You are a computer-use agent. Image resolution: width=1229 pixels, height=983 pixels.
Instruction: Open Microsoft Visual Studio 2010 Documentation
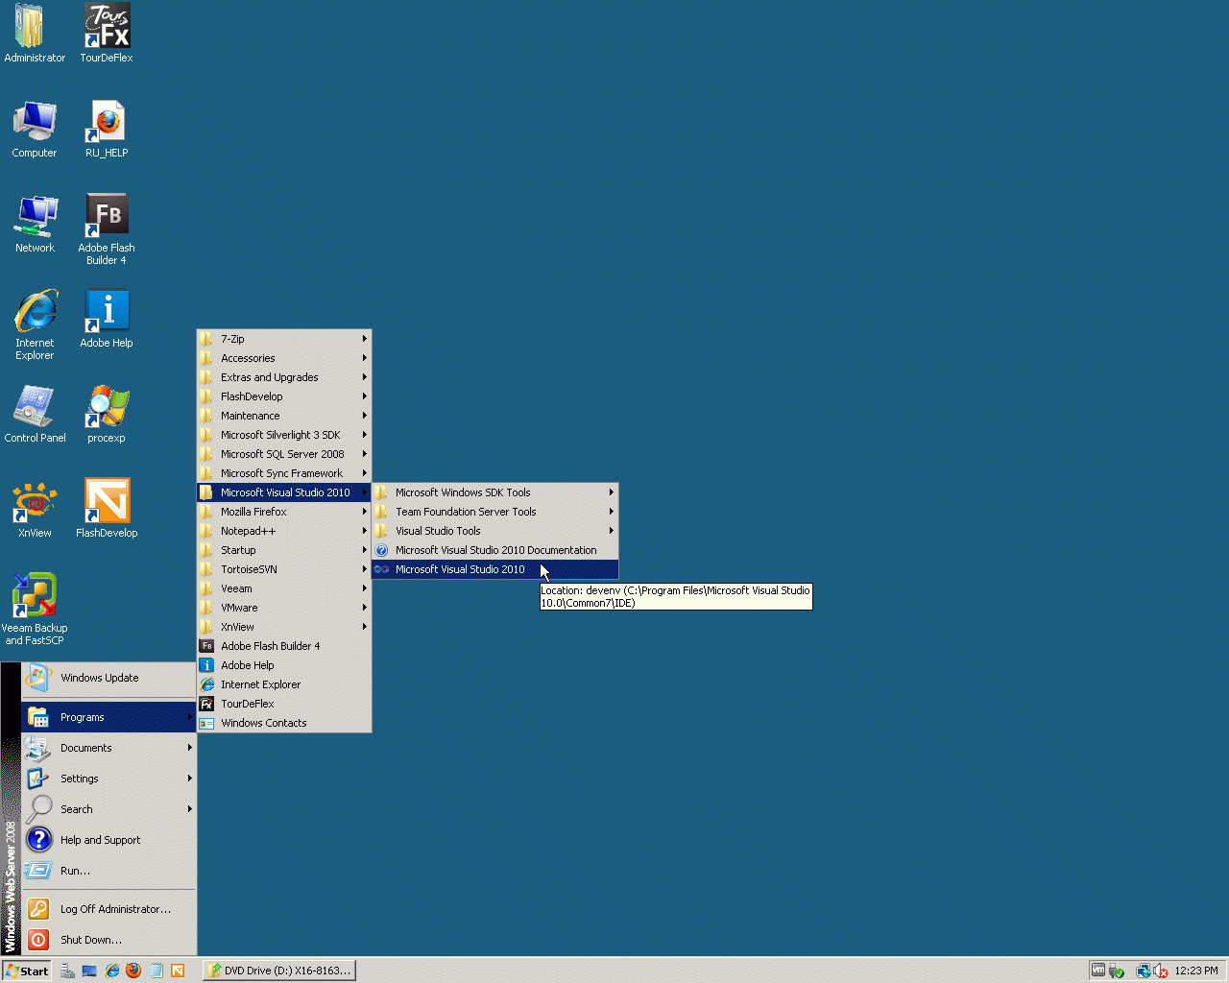[x=495, y=550]
